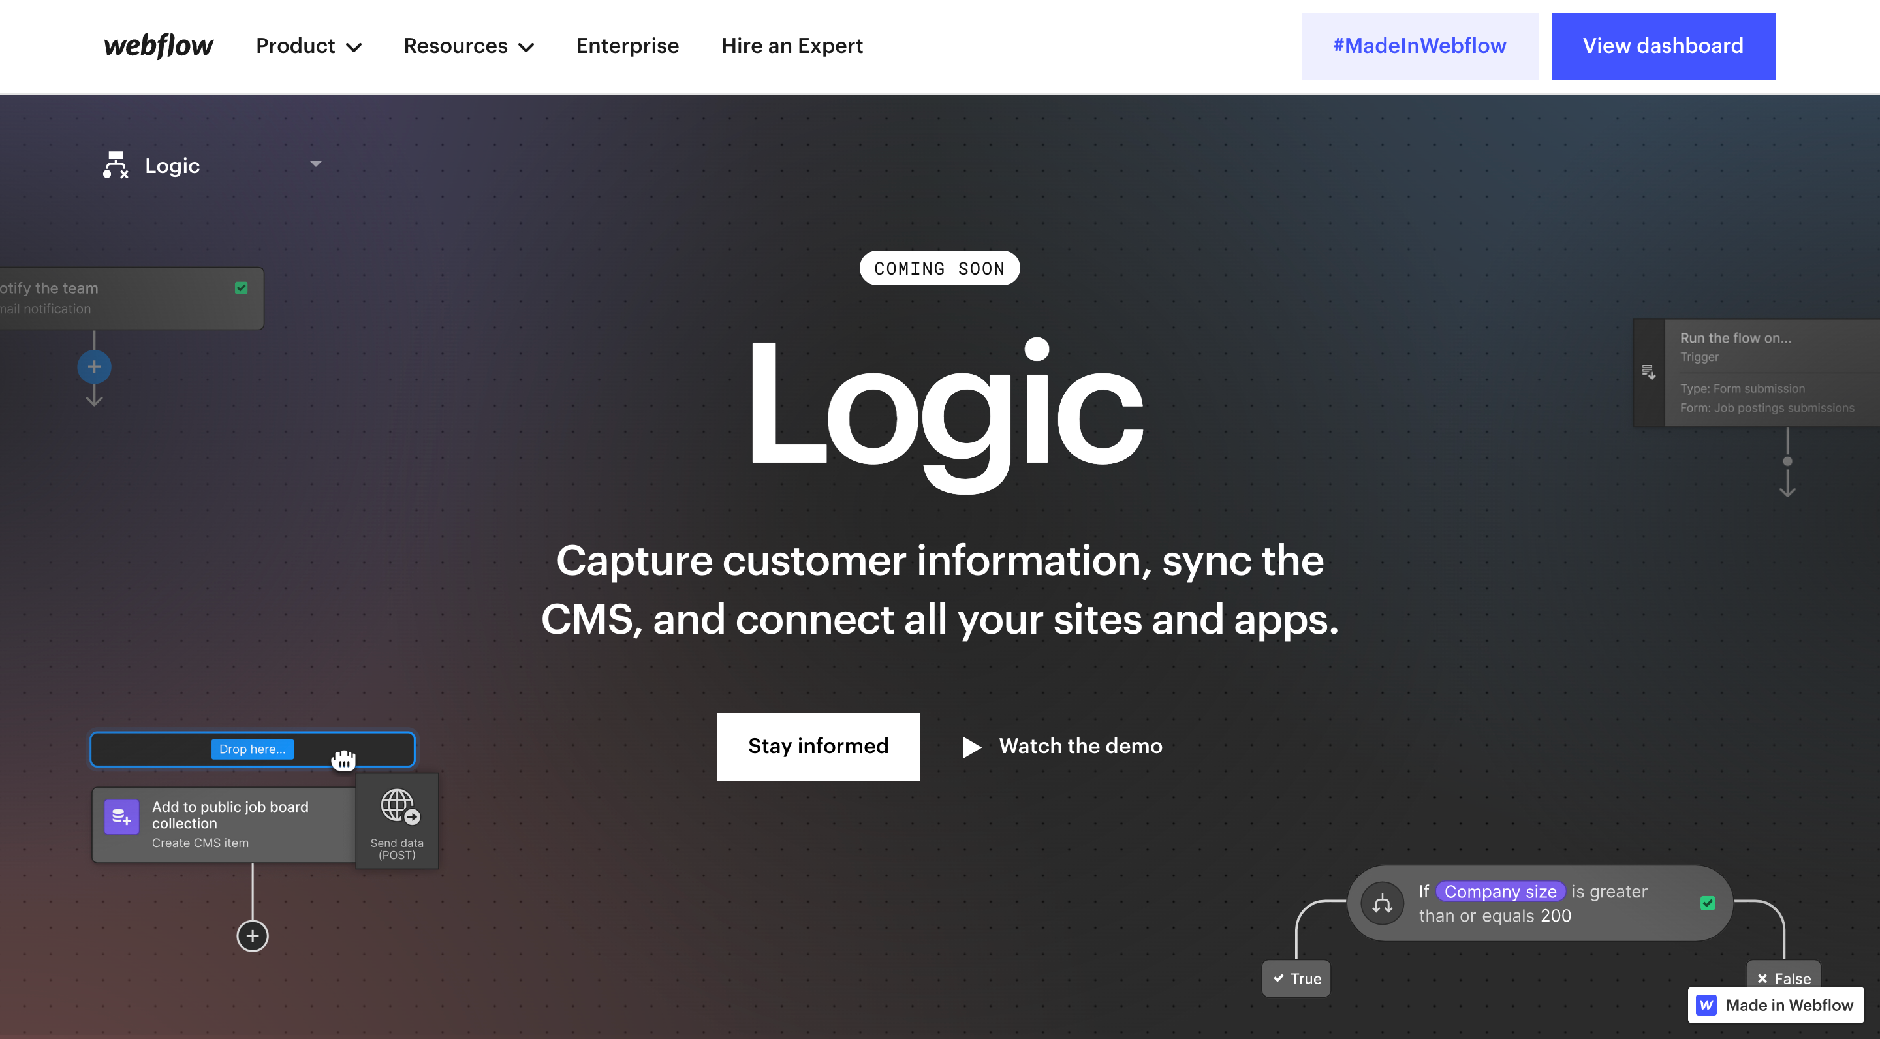Click the Logic flowchart icon in subnav
Image resolution: width=1880 pixels, height=1039 pixels.
coord(116,165)
